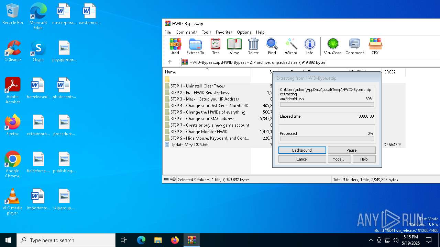Open westernco Word document on desktop

click(x=90, y=14)
